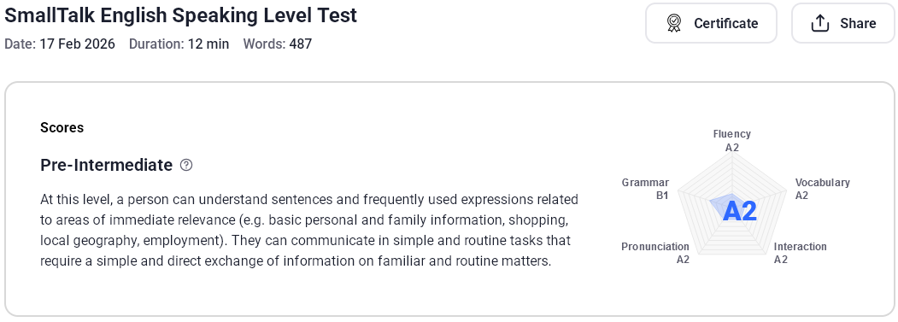Select the Fluency A2 chart label
The width and height of the screenshot is (898, 322).
tap(732, 140)
